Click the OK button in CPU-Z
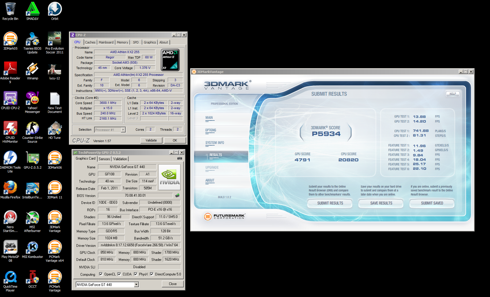This screenshot has width=490, height=297. pyautogui.click(x=175, y=140)
